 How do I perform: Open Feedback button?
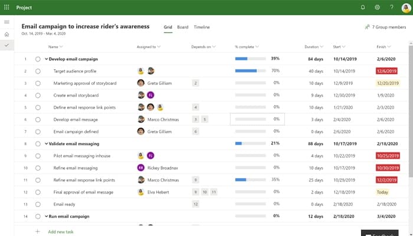tap(379, 233)
